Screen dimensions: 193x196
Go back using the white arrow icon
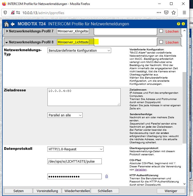click(13, 24)
